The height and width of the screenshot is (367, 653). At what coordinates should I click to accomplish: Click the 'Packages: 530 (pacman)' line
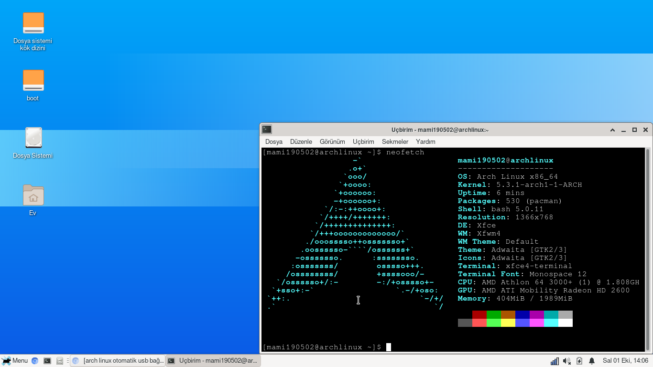510,201
